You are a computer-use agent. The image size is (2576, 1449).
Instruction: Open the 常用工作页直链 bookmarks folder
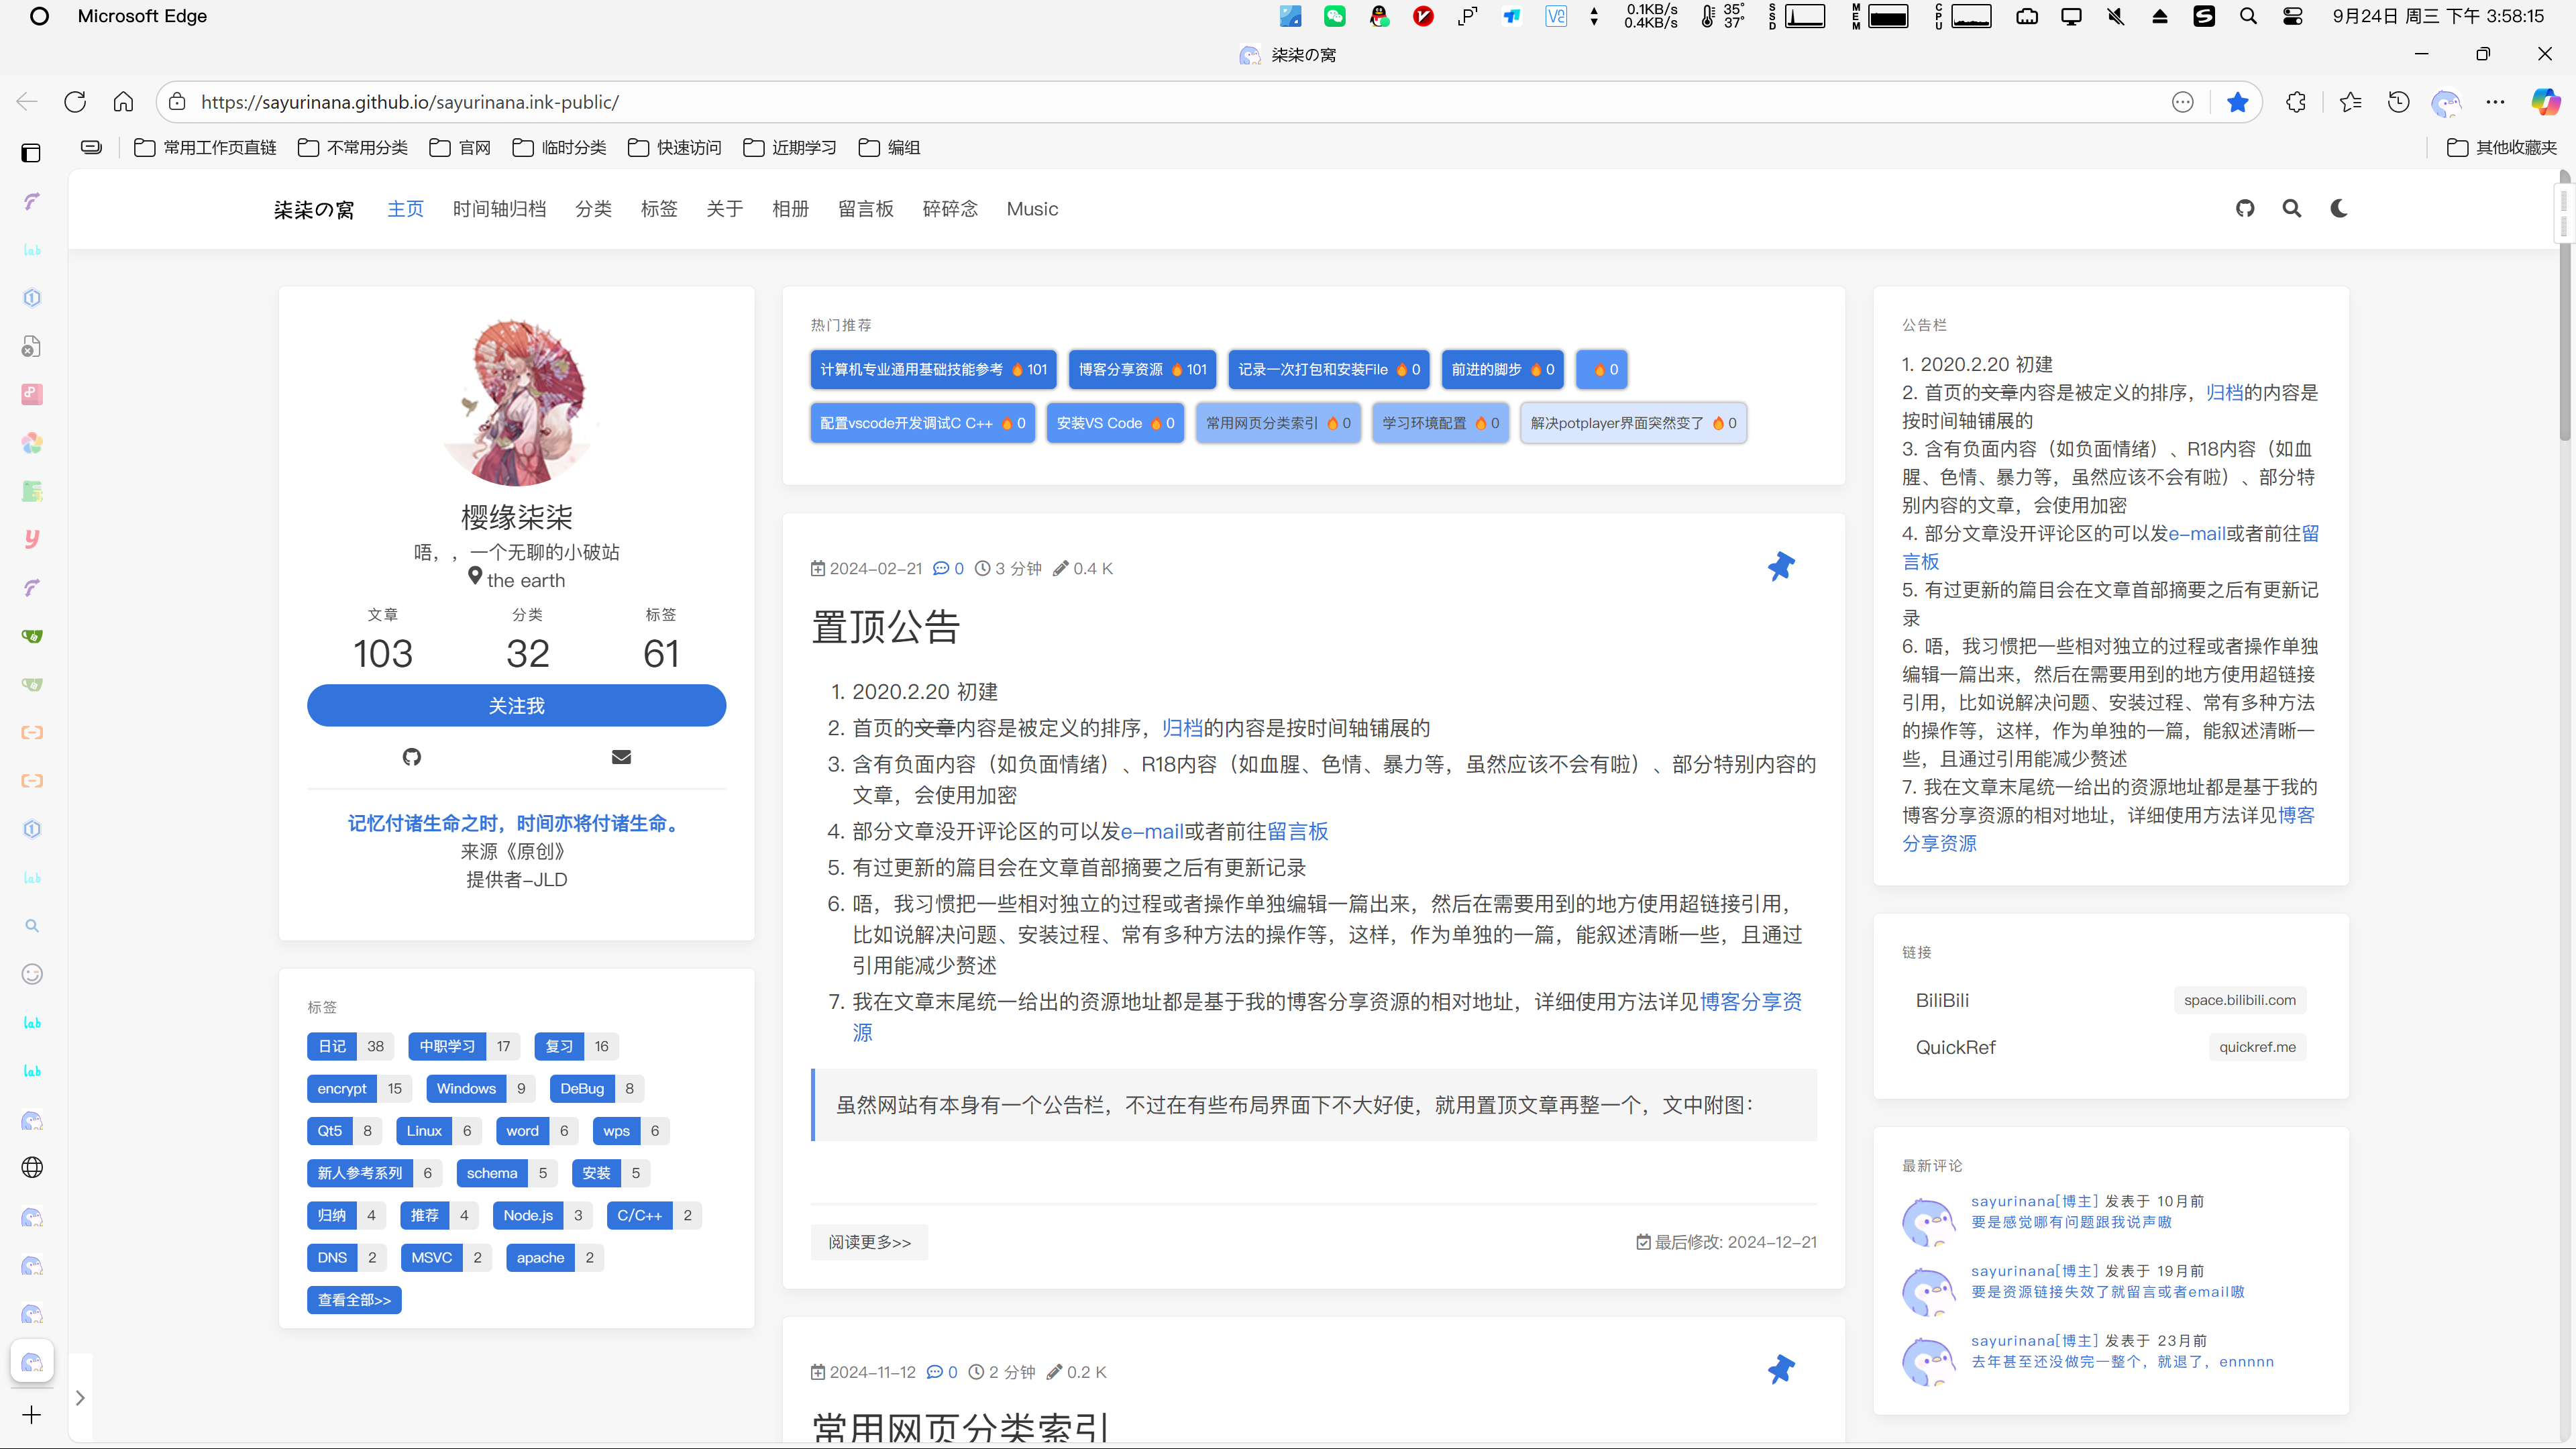[206, 148]
